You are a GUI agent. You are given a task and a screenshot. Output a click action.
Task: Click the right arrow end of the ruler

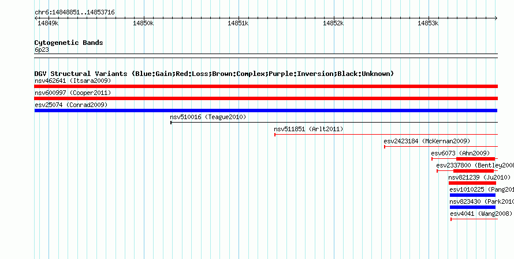pos(496,18)
